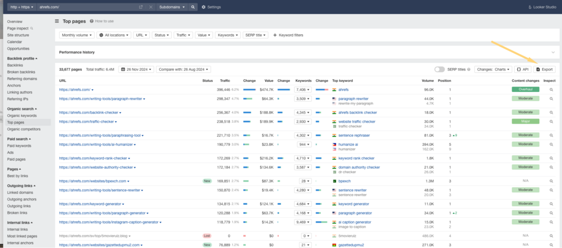
Task: Open the URL in a new tab icon
Action: click(141, 7)
